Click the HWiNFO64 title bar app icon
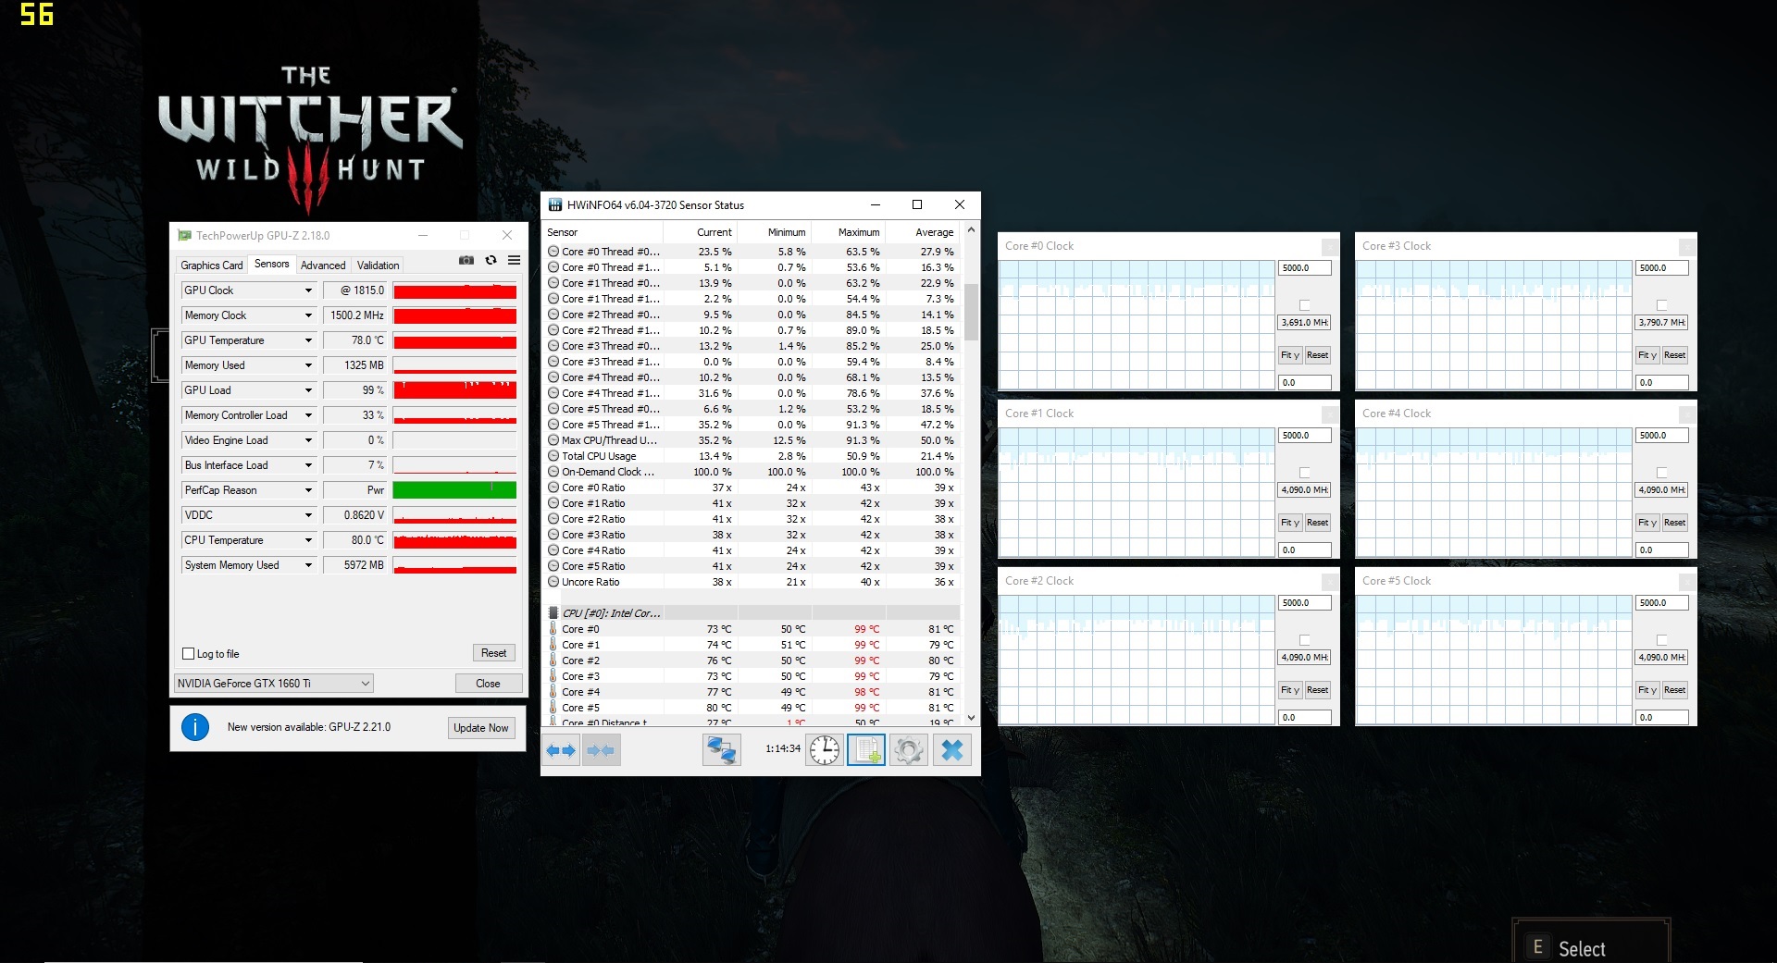 tap(555, 205)
